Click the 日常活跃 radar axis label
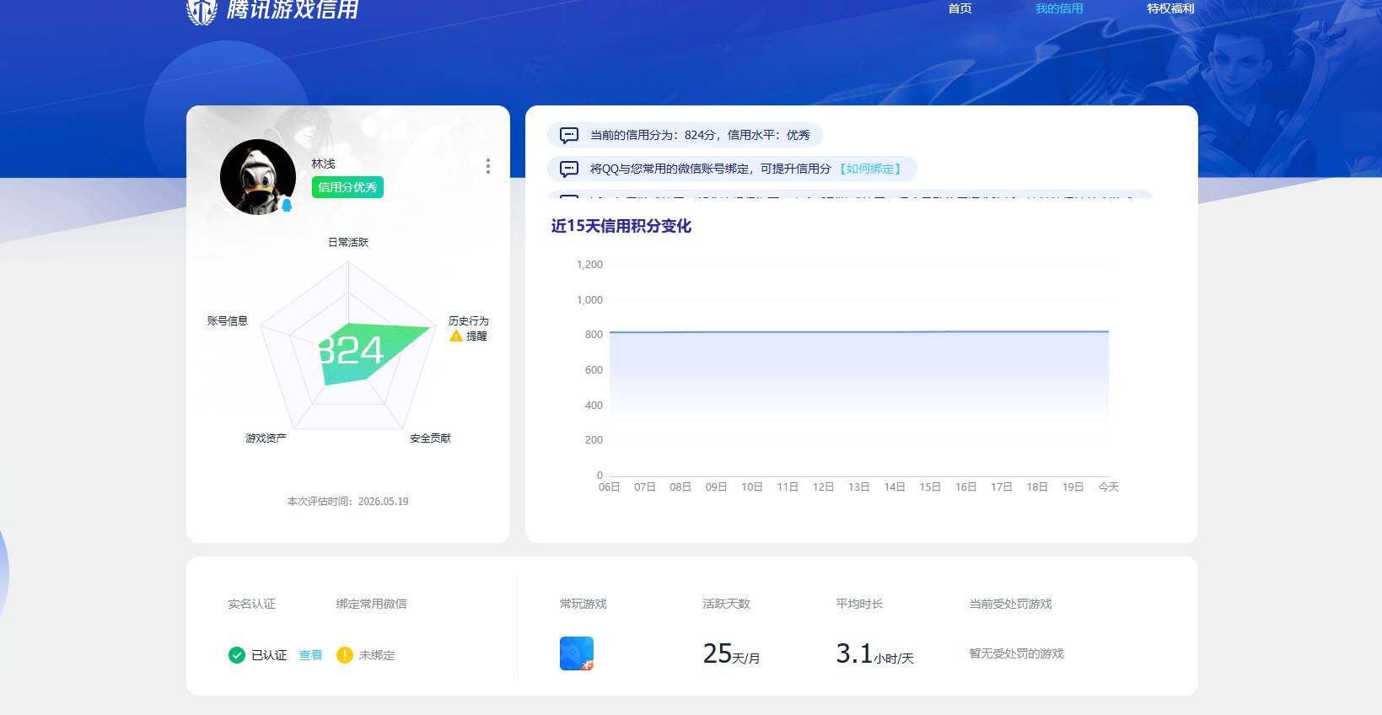The width and height of the screenshot is (1382, 715). pos(348,242)
